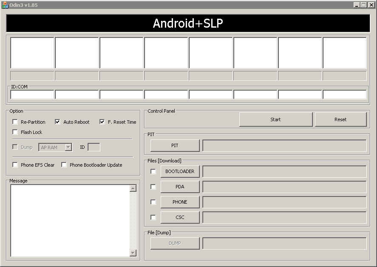Uncheck F. Reset Time option
The image size is (377, 267).
click(x=102, y=122)
